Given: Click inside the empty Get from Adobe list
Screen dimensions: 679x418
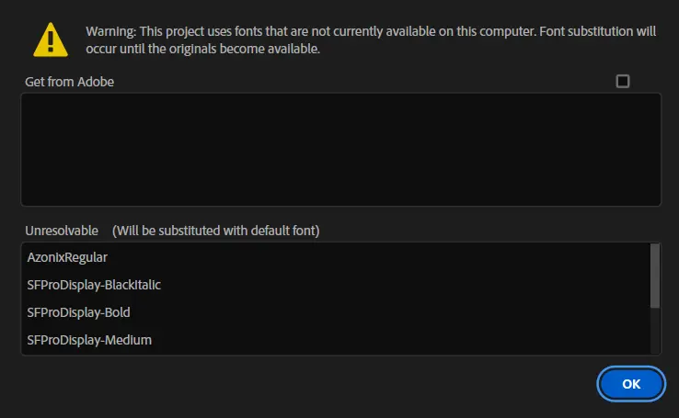Looking at the screenshot, I should coord(340,149).
